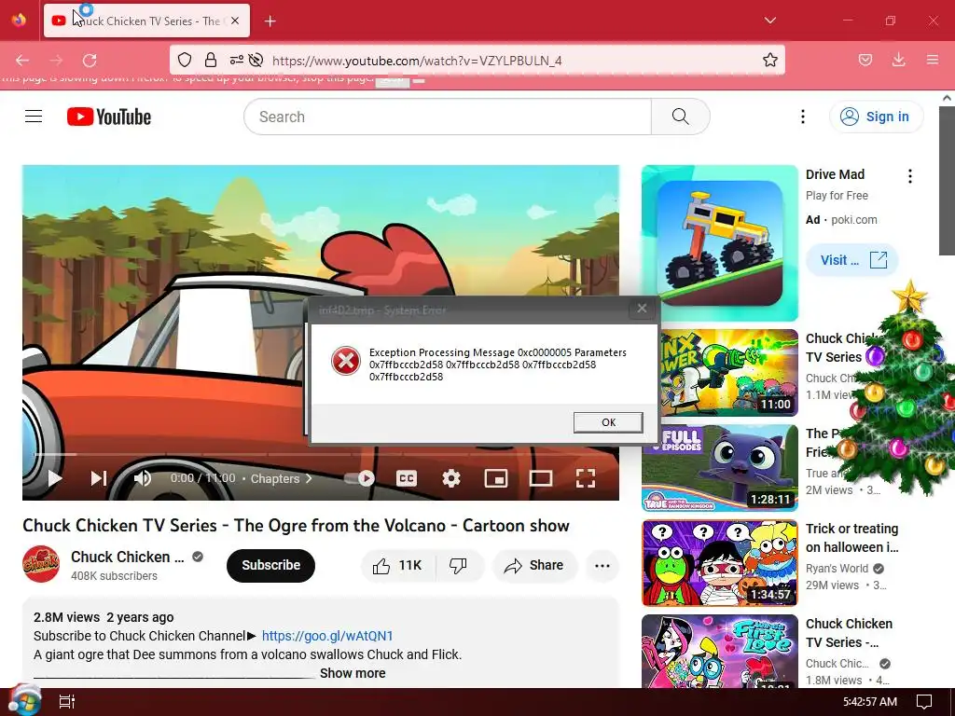Expand description with Show more
Image resolution: width=955 pixels, height=716 pixels.
tap(353, 673)
